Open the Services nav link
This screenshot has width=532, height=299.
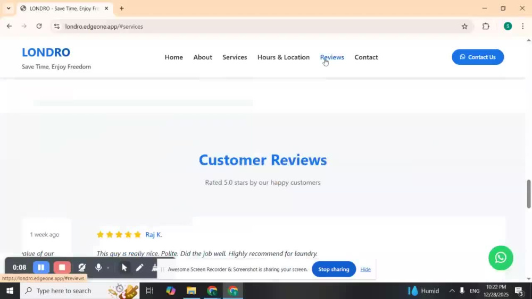point(235,57)
